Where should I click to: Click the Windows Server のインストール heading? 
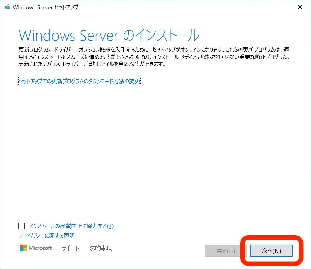(109, 35)
